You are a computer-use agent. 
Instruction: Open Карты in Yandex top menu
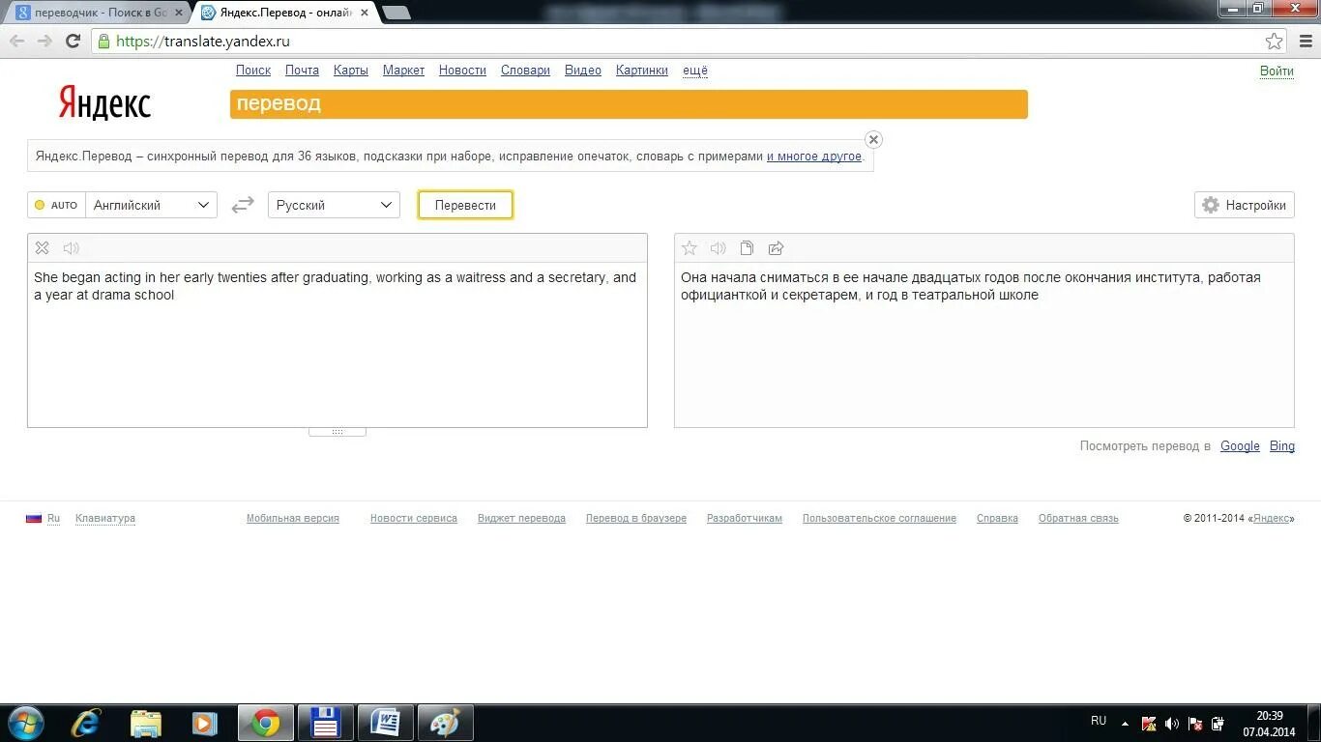pyautogui.click(x=350, y=71)
